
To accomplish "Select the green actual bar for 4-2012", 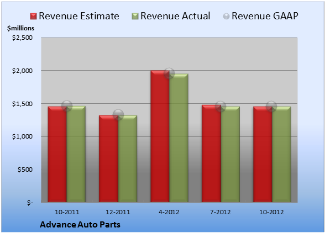I will point(179,138).
